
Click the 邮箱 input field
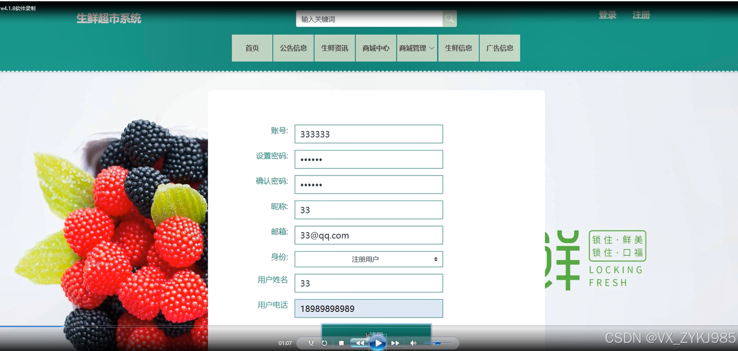tap(369, 235)
